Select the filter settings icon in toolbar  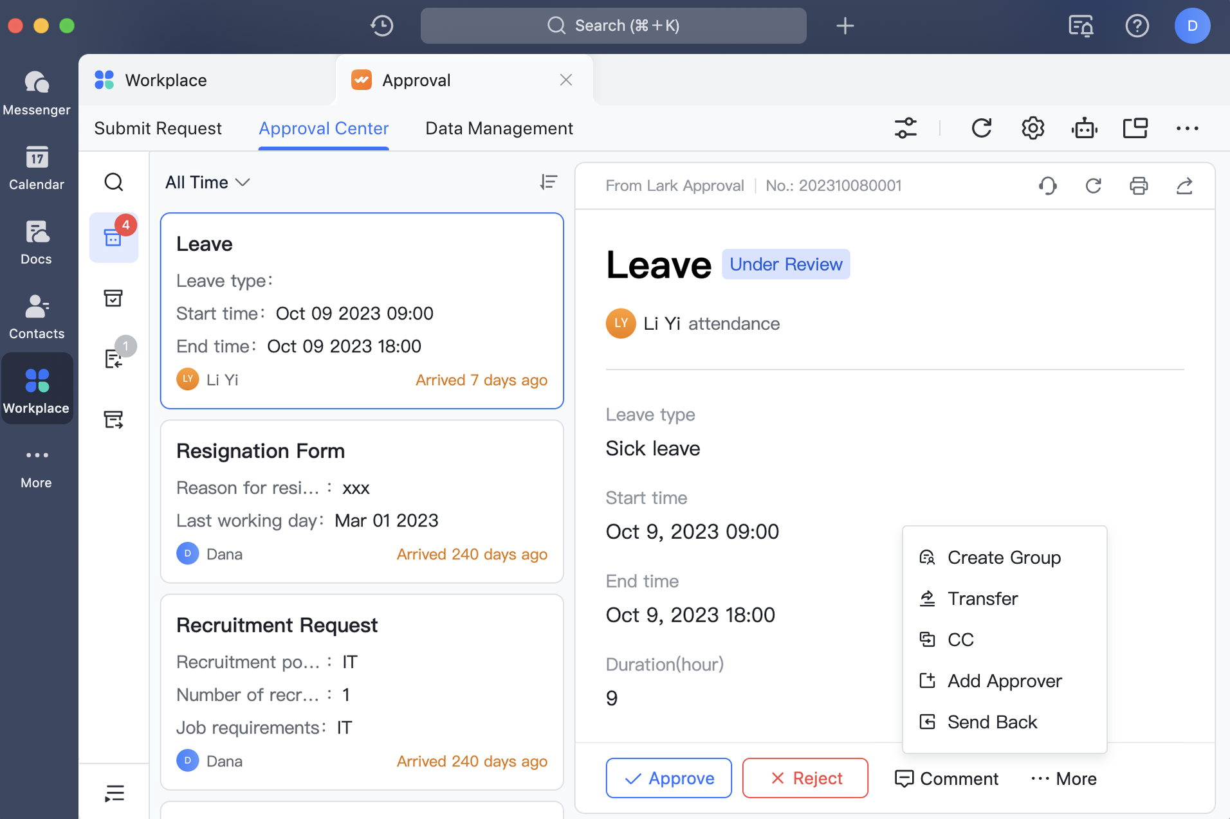906,128
